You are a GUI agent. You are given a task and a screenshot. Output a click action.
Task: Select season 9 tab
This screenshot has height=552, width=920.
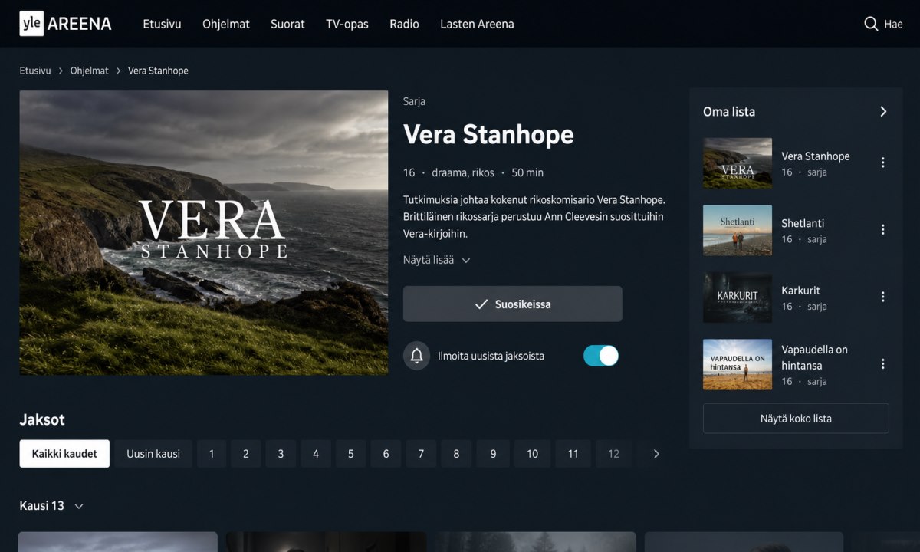(493, 454)
